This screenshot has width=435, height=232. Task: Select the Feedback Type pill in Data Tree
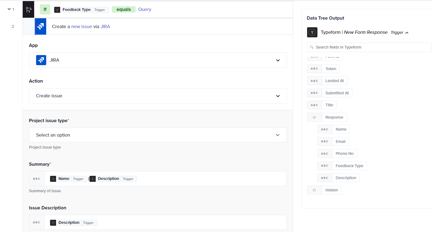(342, 166)
